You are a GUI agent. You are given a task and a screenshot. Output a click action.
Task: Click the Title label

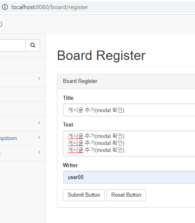point(68,98)
